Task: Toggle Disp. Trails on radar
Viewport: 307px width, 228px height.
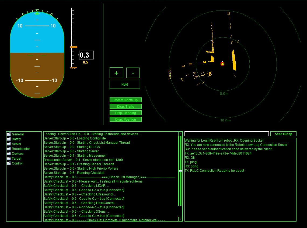Action: 125,106
